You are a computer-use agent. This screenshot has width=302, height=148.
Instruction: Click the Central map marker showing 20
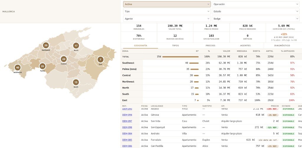click(x=64, y=59)
